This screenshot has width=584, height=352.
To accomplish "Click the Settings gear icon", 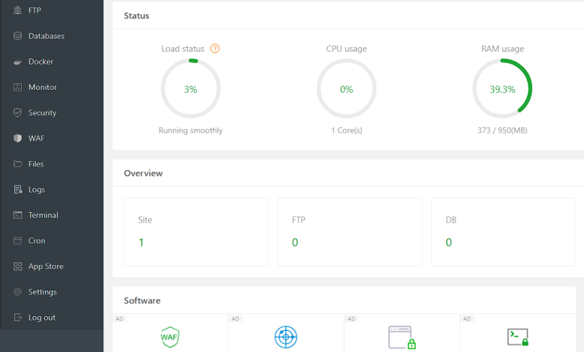I will pos(17,292).
